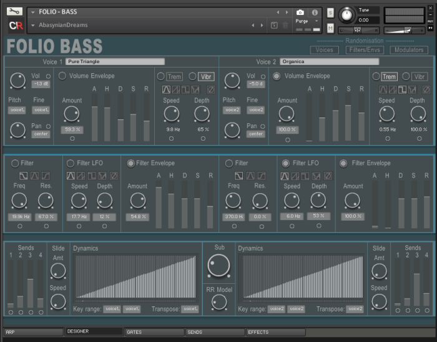
Task: Open Voice 1 Transpose value dropdown
Action: (190, 309)
